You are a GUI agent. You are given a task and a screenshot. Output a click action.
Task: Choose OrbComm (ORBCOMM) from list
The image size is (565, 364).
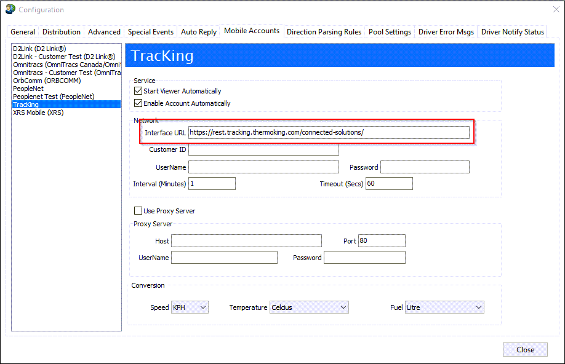(47, 81)
